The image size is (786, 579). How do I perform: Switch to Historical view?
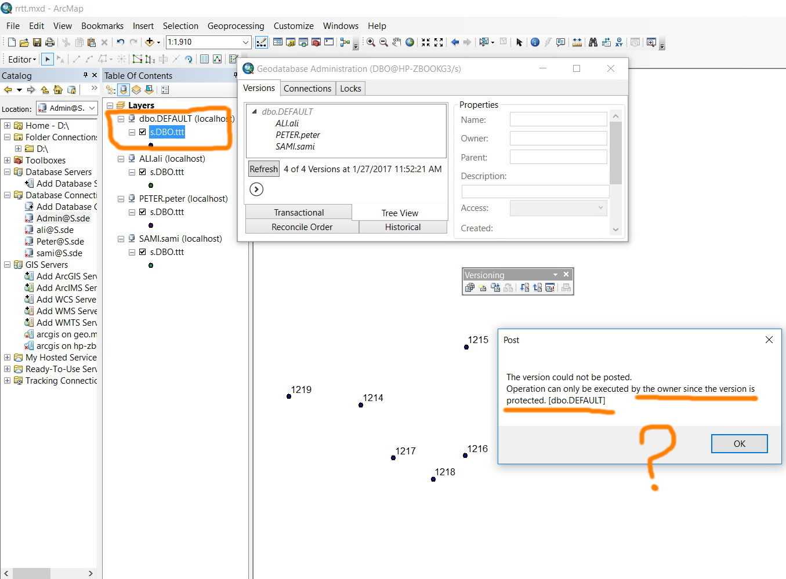click(x=403, y=227)
